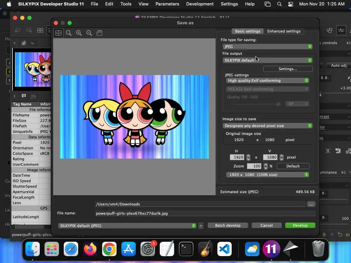
Task: Select the magnifier zoom tool
Action: pos(69,33)
